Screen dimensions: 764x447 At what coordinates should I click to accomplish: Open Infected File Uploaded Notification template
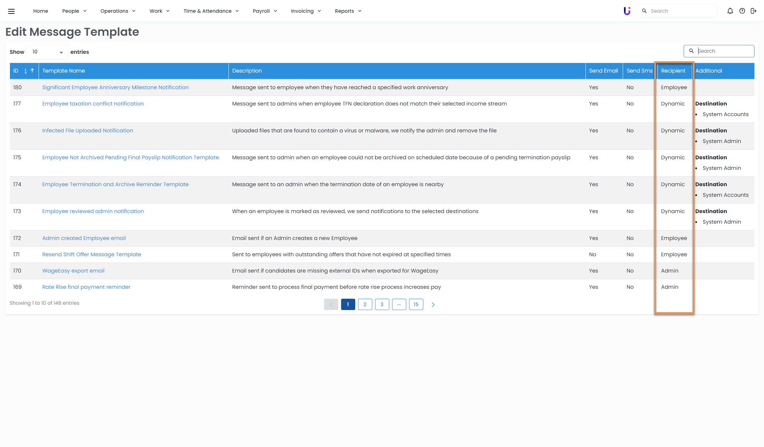point(87,131)
